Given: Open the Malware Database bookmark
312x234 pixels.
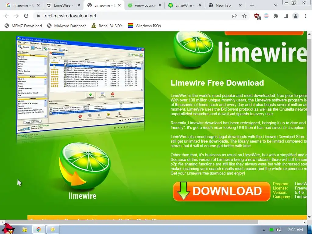Looking at the screenshot, I should pyautogui.click(x=67, y=26).
